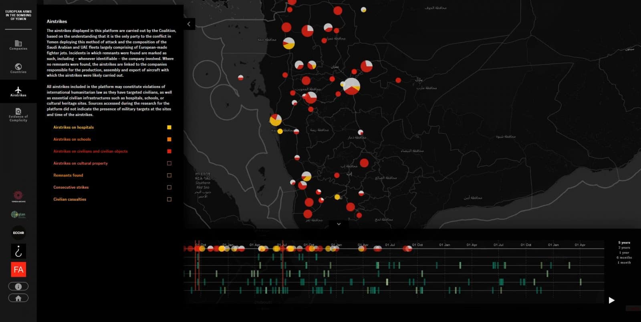Select the Airstrikes airplane icon
Image resolution: width=641 pixels, height=322 pixels.
(x=18, y=90)
